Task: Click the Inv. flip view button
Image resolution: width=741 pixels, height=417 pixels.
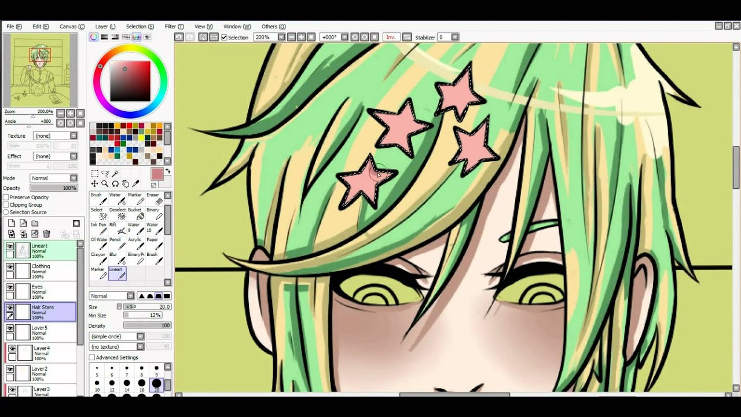Action: pyautogui.click(x=391, y=37)
